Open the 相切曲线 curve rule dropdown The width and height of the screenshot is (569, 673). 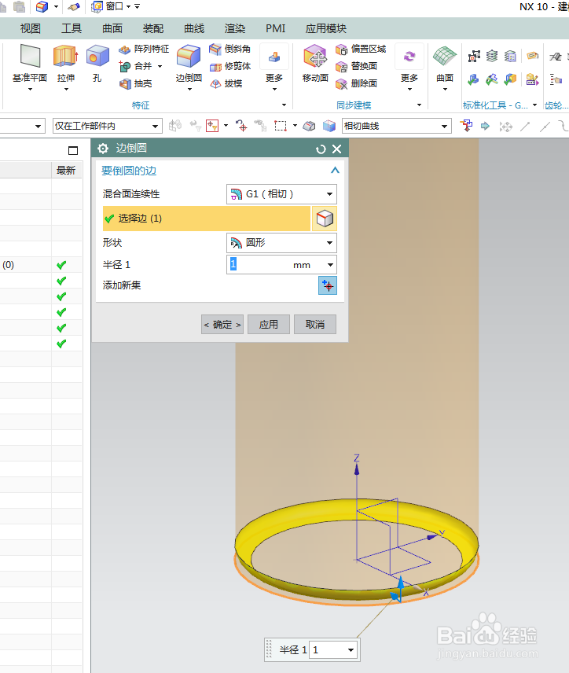click(397, 126)
